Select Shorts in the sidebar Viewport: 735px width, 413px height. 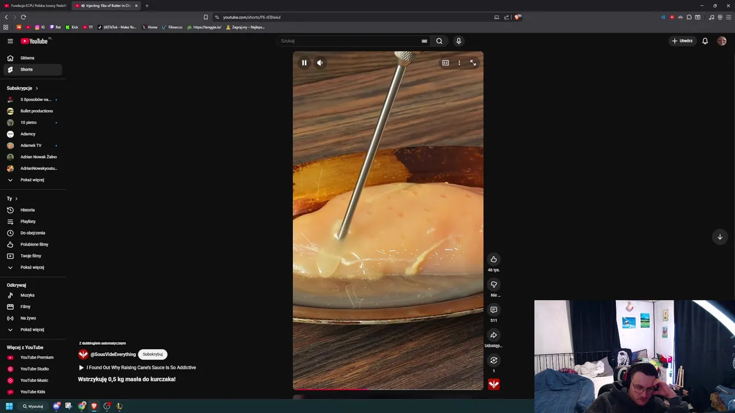[33, 69]
